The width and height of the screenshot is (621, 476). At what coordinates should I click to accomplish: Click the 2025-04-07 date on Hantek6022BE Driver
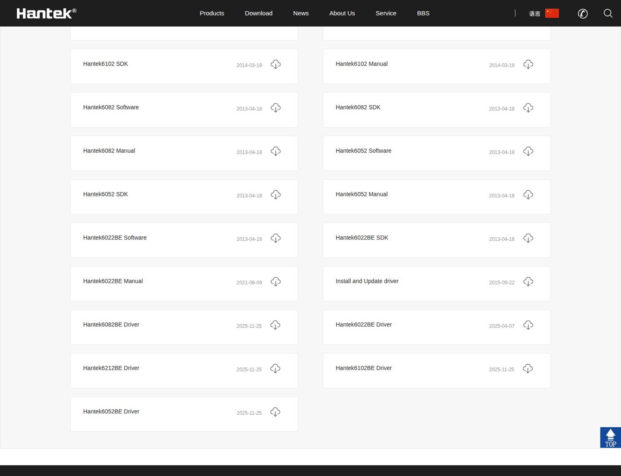502,326
